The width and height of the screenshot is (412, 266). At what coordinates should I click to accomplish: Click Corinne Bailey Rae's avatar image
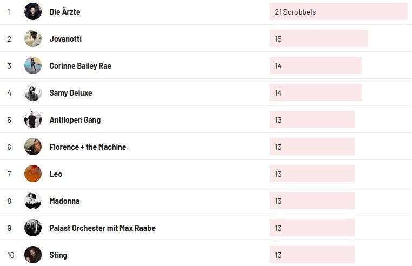33,65
